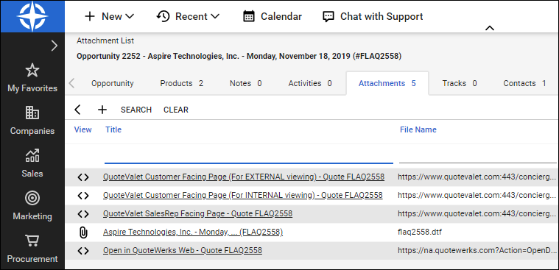Expand the left sidebar with chevron
Screen dimensions: 559x270
55,46
